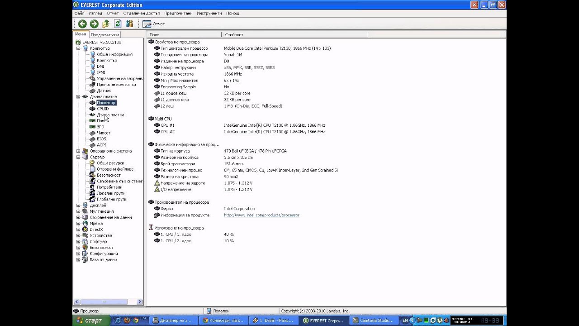Click the chip icon beside CPU #1
This screenshot has width=579, height=326.
point(157,125)
